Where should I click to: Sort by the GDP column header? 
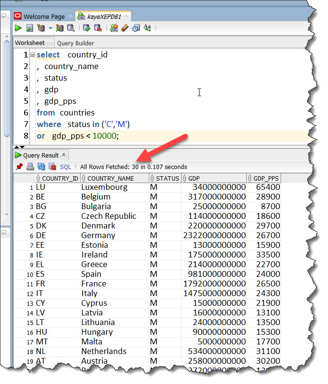click(x=214, y=178)
